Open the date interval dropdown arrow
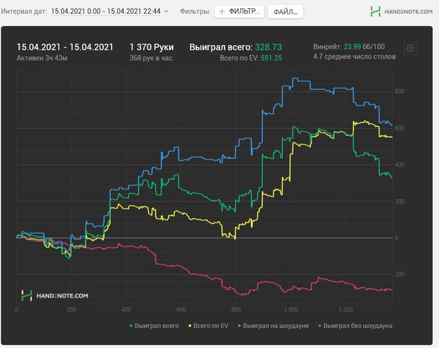 pos(166,11)
